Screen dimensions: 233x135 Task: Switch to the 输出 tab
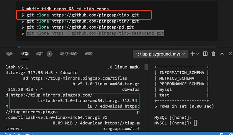pyautogui.click(x=10, y=54)
